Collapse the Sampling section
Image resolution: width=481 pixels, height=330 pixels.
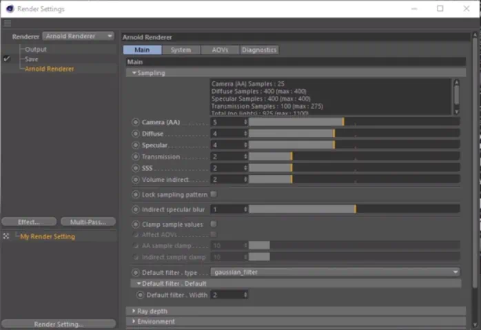(134, 73)
